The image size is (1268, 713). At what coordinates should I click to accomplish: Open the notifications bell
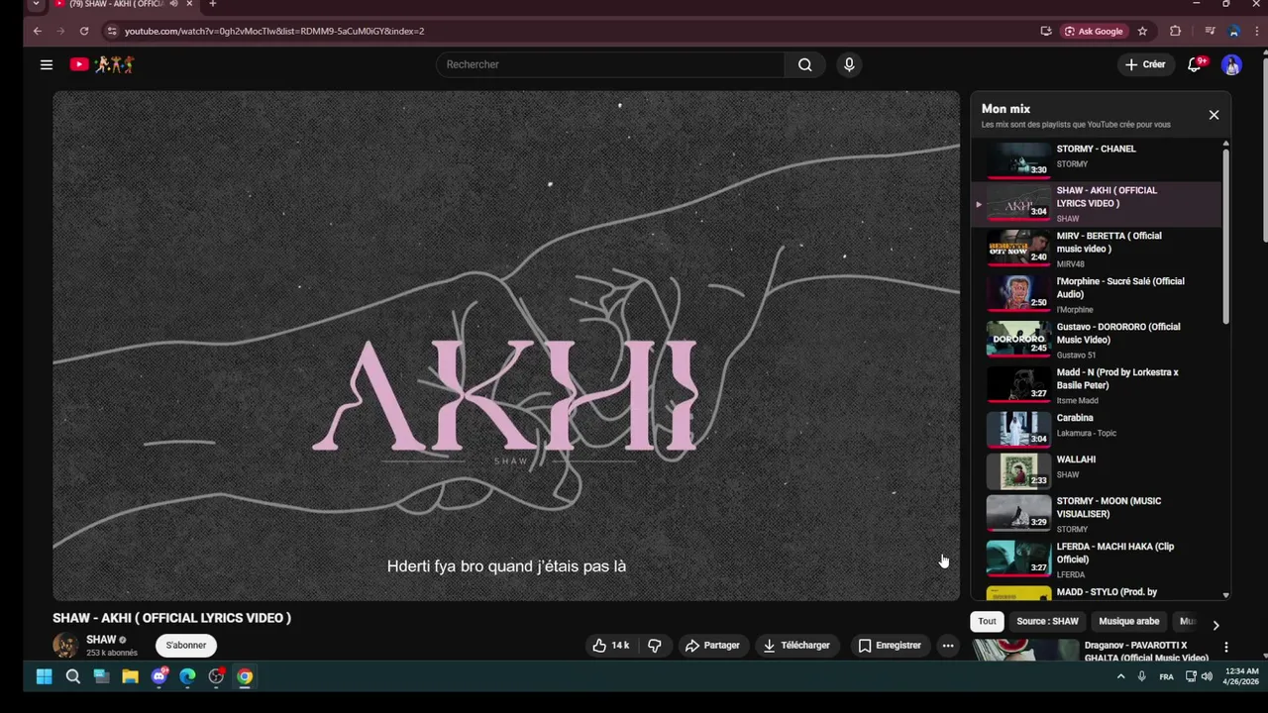tap(1195, 64)
